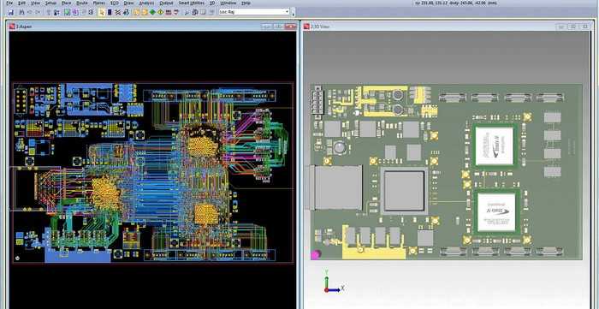Click the Redo arrow icon
This screenshot has height=309, width=599.
click(x=38, y=12)
